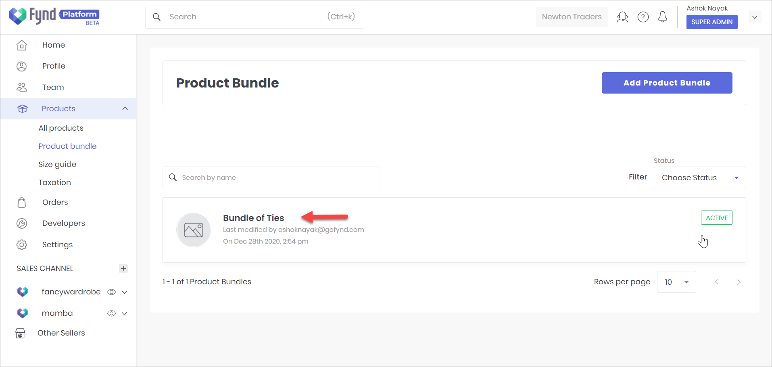Open Settings via the gear icon
This screenshot has height=367, width=772.
coord(22,244)
